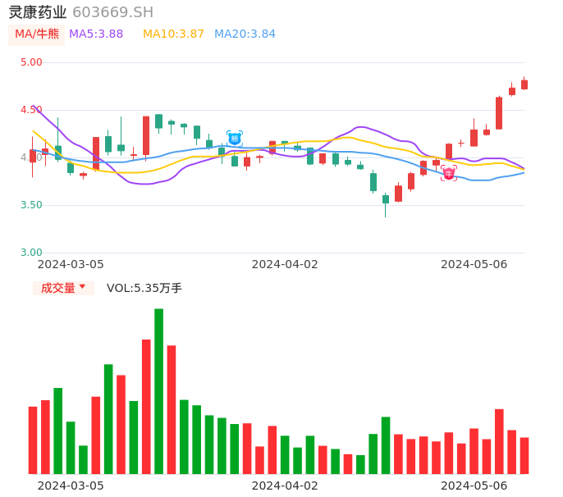Select the MA/牛熊 indicator tab

pyautogui.click(x=36, y=34)
